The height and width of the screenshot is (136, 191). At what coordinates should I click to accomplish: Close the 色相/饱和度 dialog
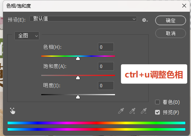point(184,6)
